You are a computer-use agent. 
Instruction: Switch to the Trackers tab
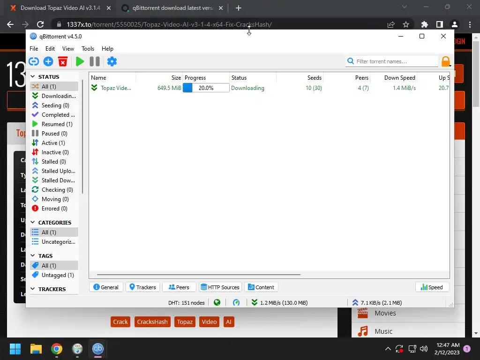click(142, 287)
